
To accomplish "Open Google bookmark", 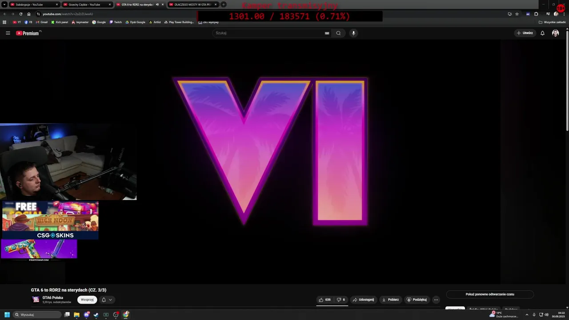I will pos(99,22).
